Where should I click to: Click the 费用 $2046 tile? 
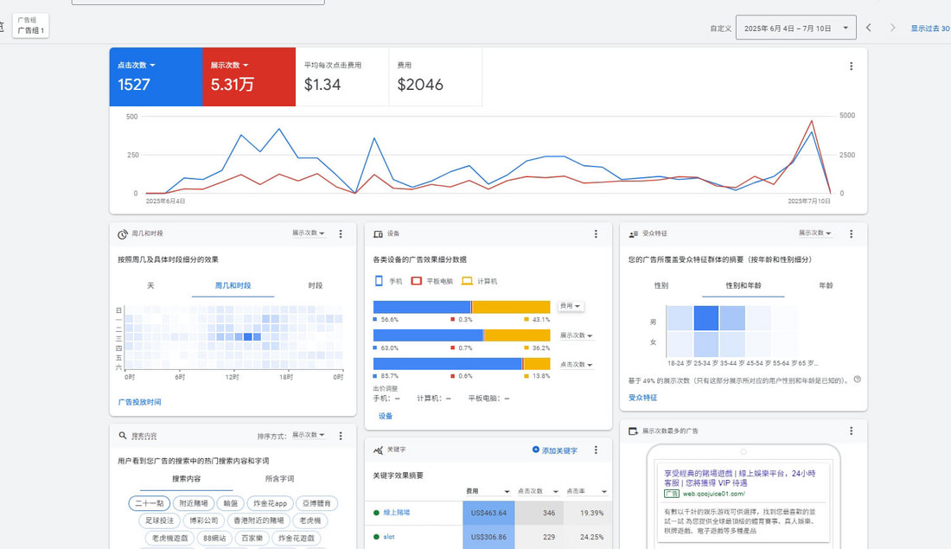[x=436, y=77]
